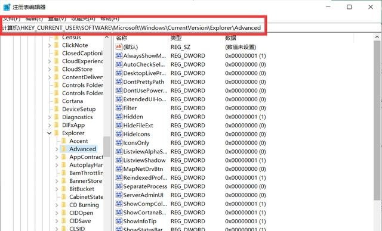Viewport: 382px width, 231px height.
Task: Click the DWORD icon beside AutoCheckSel...
Action: (x=119, y=64)
